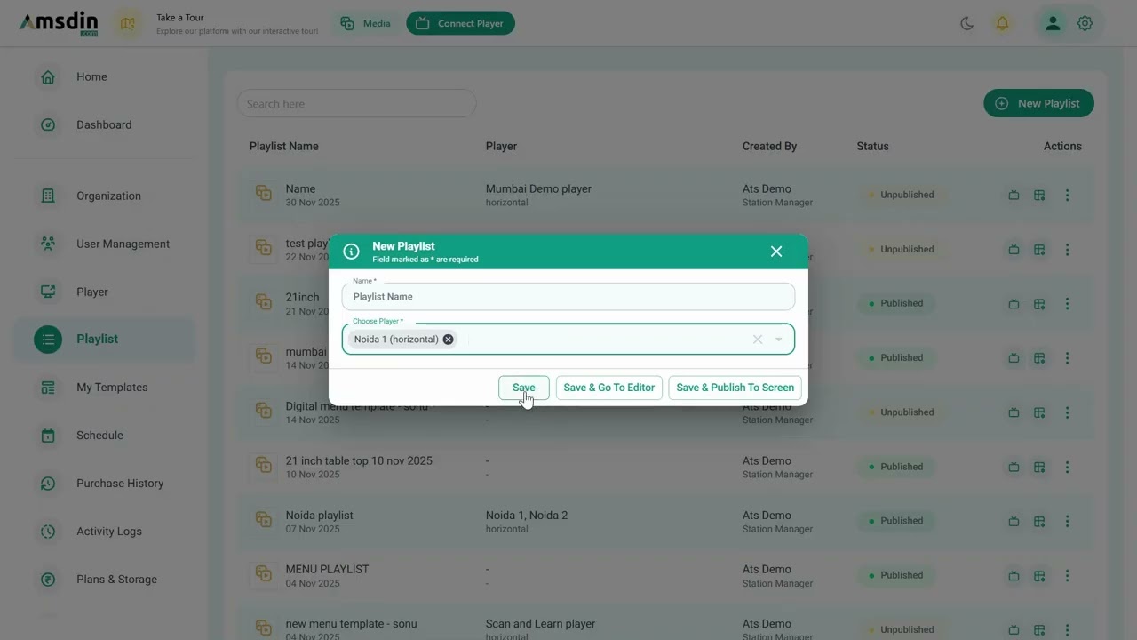Open more options for Noida playlist row
The height and width of the screenshot is (640, 1137).
coord(1068,522)
